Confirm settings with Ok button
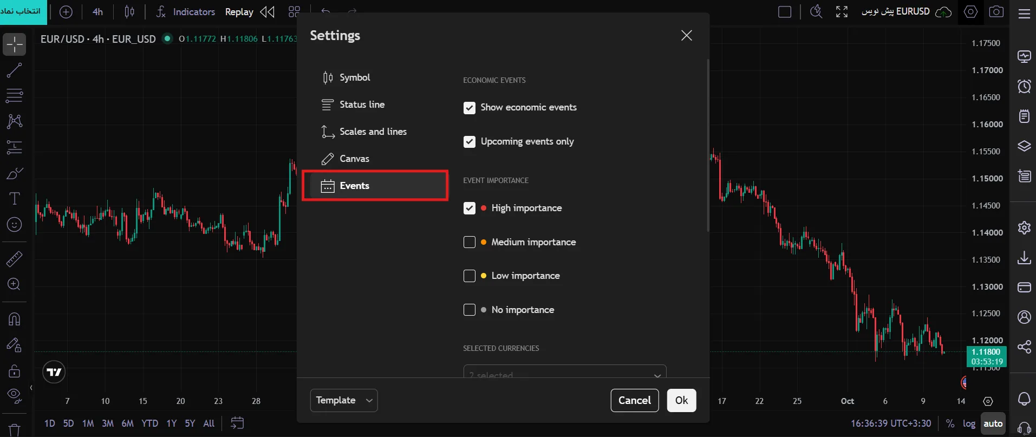 681,400
